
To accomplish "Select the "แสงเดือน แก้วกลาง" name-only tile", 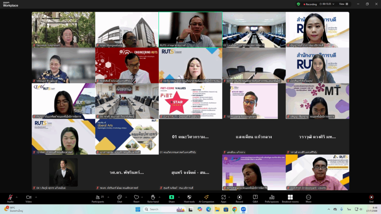I will point(254,137).
